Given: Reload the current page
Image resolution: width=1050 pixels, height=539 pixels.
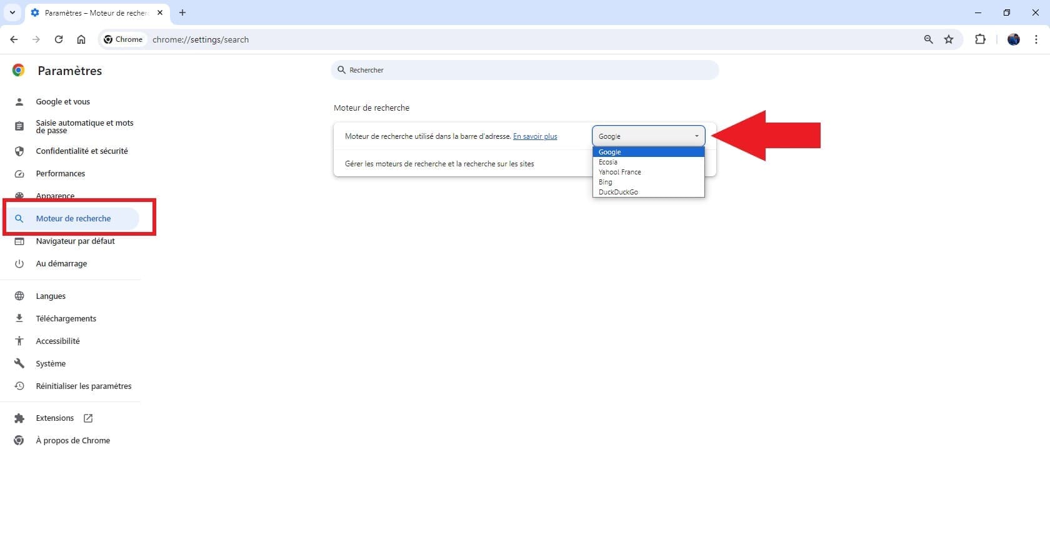Looking at the screenshot, I should click(x=59, y=39).
